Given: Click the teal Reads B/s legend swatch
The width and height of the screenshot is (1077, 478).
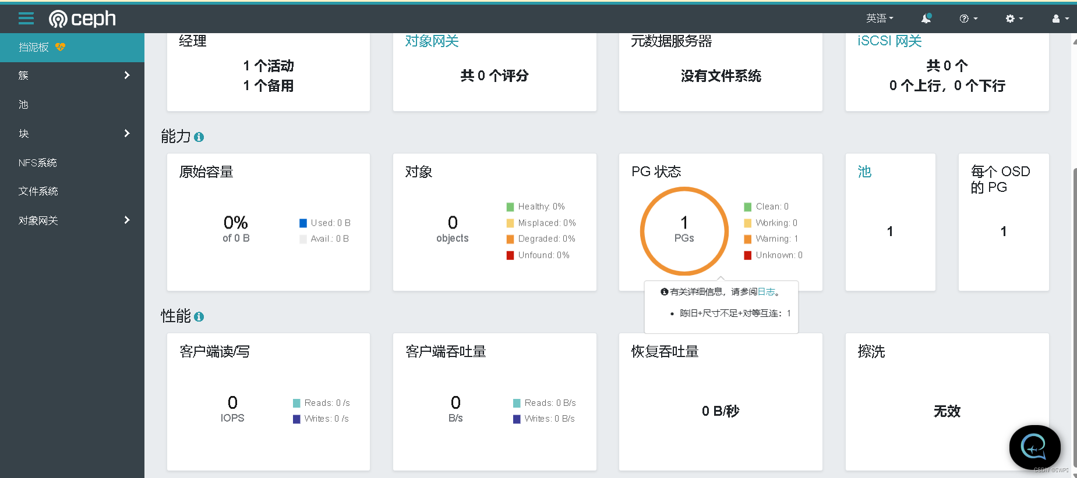Looking at the screenshot, I should (x=517, y=404).
